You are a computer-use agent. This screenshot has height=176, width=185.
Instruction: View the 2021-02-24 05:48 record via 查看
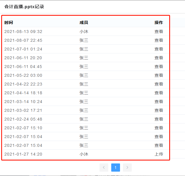pos(159,119)
